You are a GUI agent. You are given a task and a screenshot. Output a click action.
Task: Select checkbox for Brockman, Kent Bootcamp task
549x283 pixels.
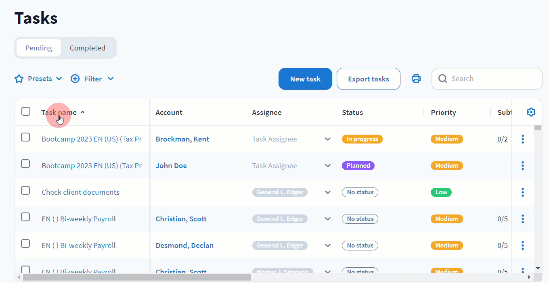click(x=25, y=137)
